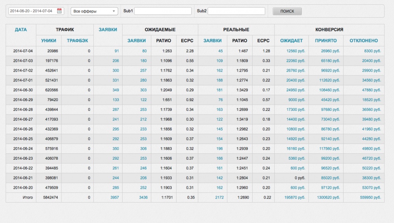Image resolution: width=394 pixels, height=223 pixels.
Task: Open real requests 188 for 2014-07-01
Action: click(219, 80)
